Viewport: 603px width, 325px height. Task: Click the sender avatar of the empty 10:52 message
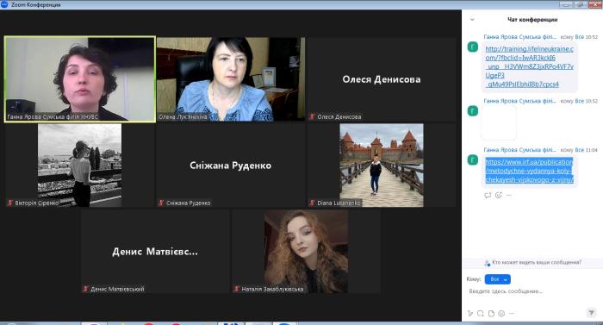(473, 111)
